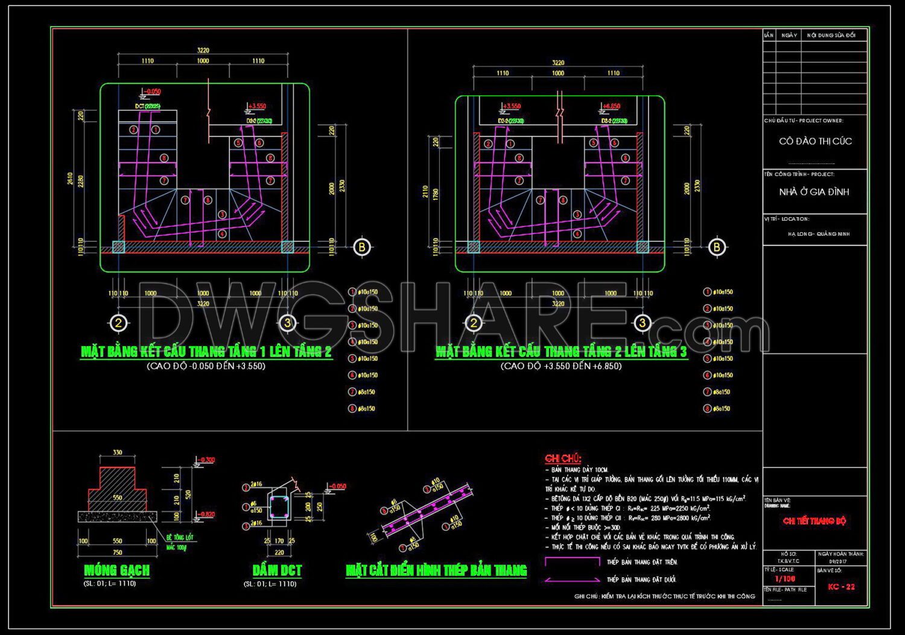Click the 'TÊN FILE - PATH FILE' label
Screen dimensions: 905x635
pyautogui.click(x=785, y=590)
